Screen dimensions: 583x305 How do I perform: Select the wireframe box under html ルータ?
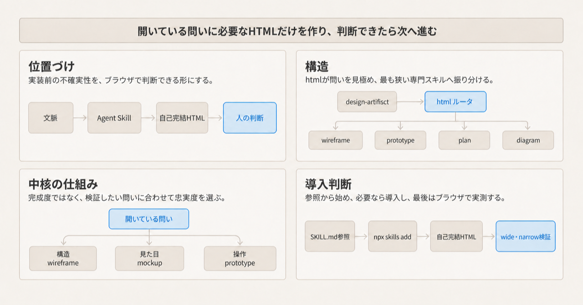pos(336,140)
